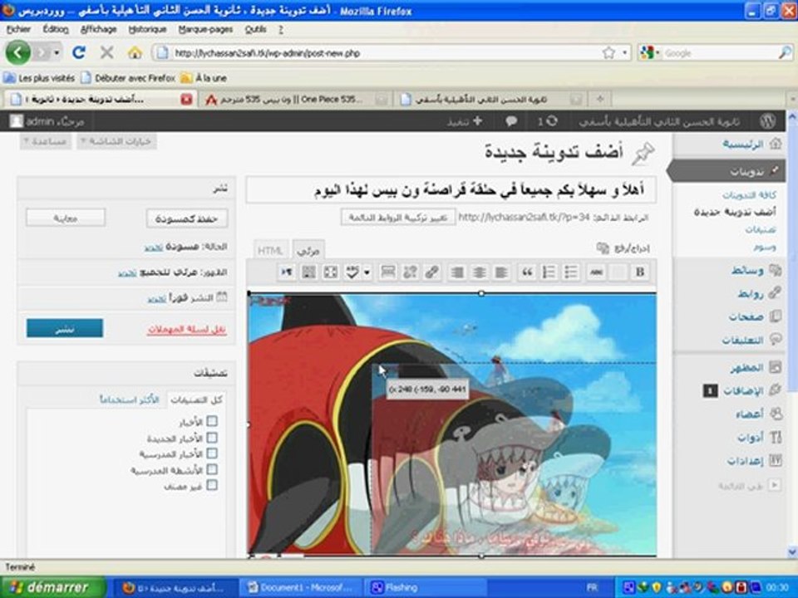
Task: List all tabs dropdown
Action: coord(792,99)
